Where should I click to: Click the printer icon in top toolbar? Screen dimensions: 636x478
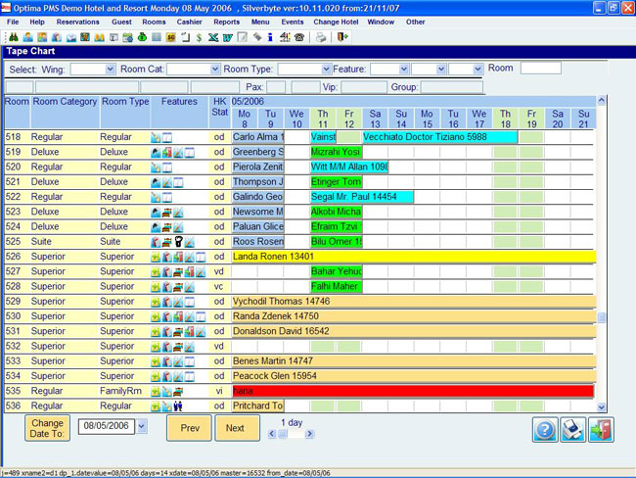pyautogui.click(x=320, y=37)
